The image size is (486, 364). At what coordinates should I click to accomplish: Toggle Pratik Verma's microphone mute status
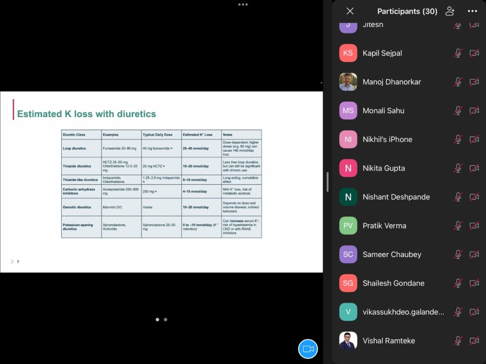tap(458, 226)
